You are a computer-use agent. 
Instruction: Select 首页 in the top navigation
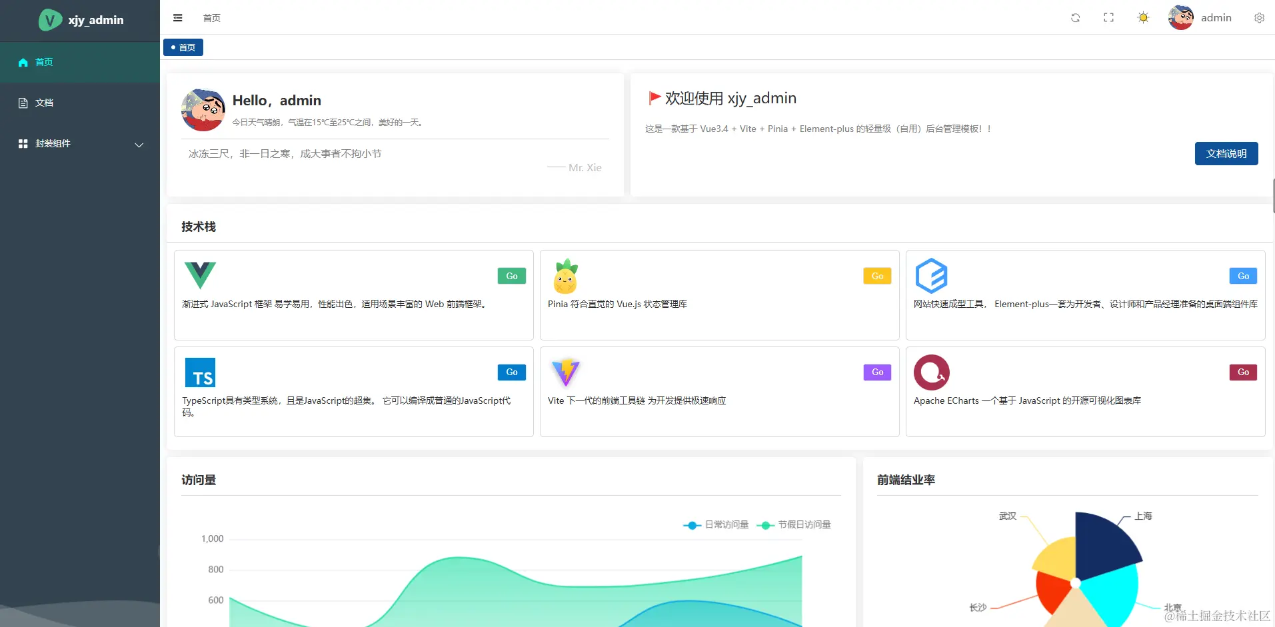point(211,18)
